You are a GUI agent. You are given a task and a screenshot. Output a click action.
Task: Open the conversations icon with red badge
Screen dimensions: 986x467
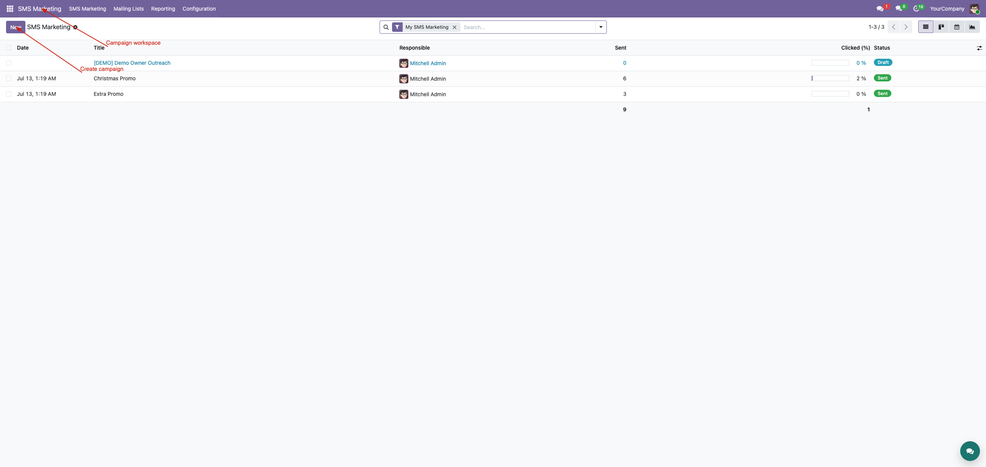click(880, 9)
